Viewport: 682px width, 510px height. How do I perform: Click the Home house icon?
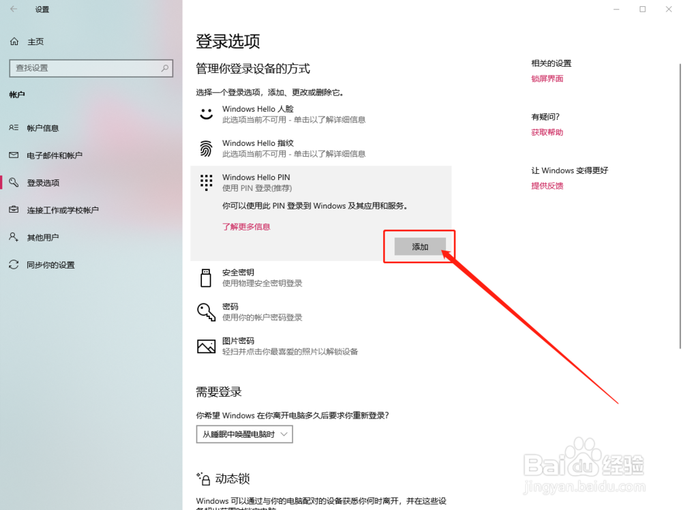pos(14,42)
